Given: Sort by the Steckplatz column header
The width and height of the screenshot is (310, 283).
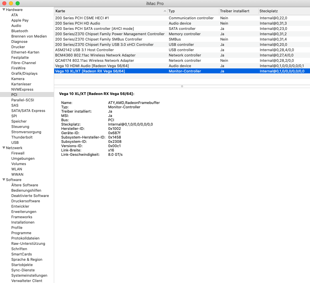Looking at the screenshot, I should pyautogui.click(x=284, y=11).
